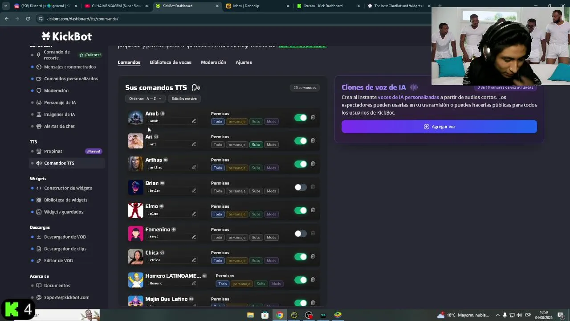Click the Mods permission for Arthas
Viewport: 570px width, 321px height.
pyautogui.click(x=271, y=168)
